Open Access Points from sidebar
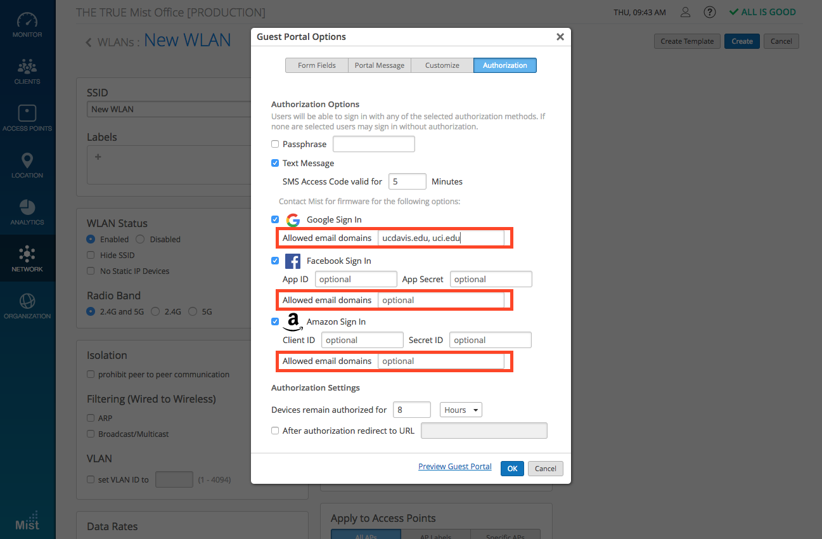 click(x=27, y=118)
